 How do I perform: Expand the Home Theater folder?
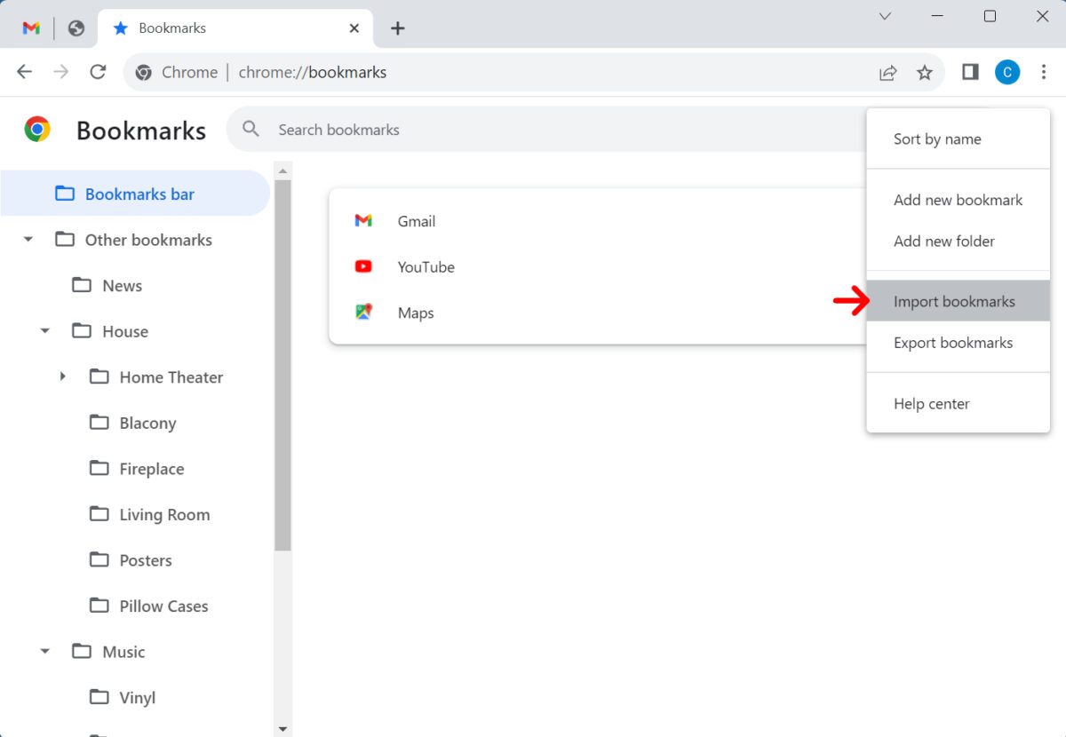tap(62, 376)
